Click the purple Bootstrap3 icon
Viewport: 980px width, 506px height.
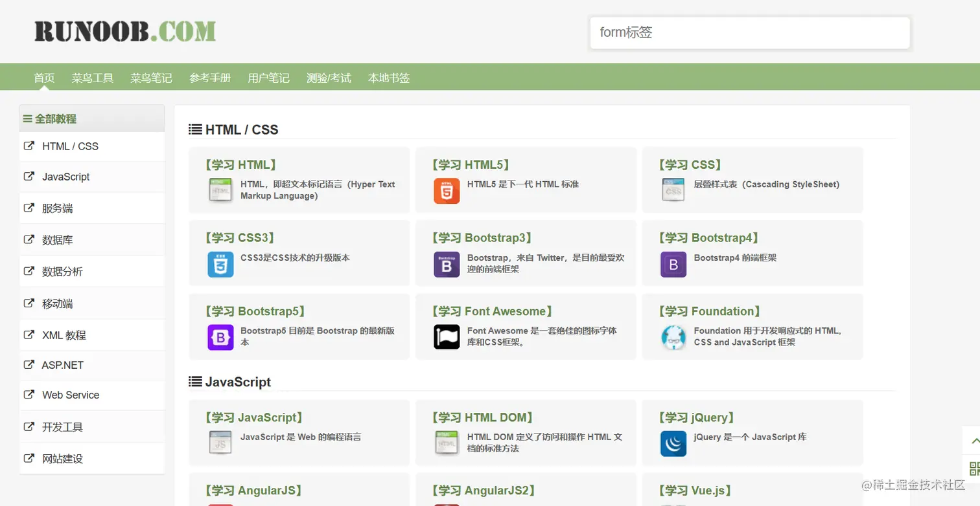(447, 265)
